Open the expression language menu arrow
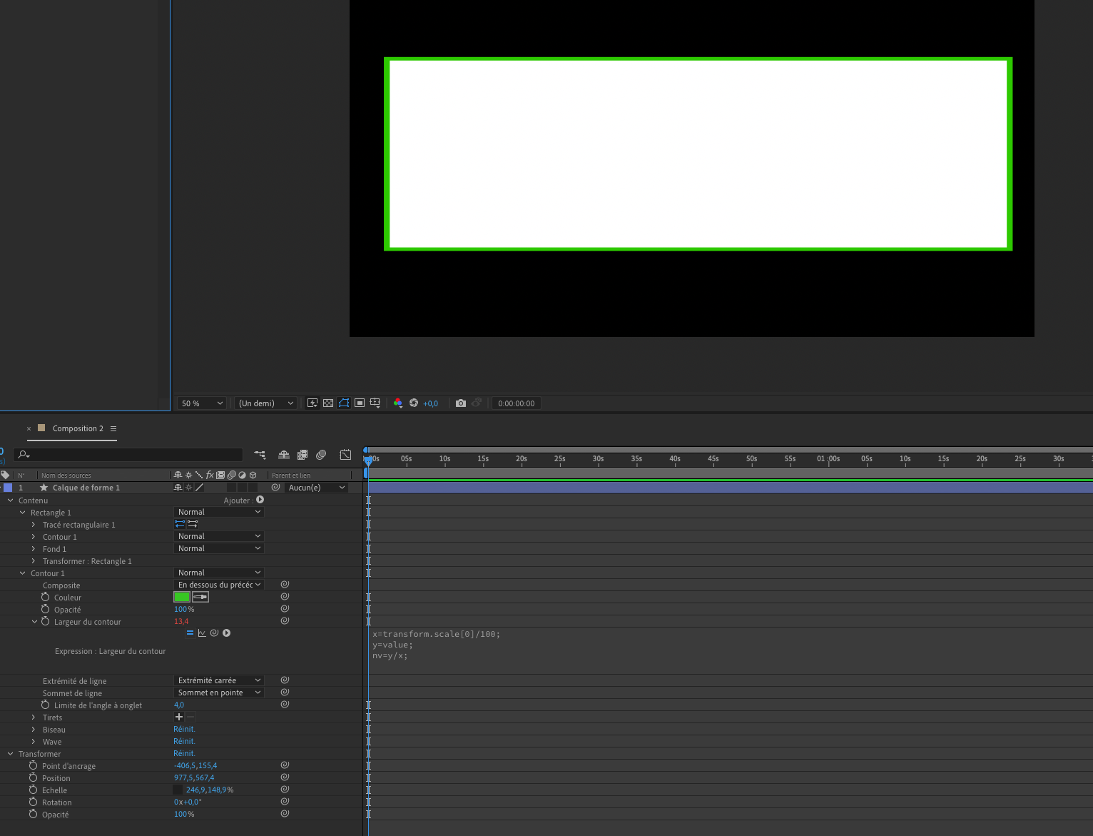This screenshot has width=1093, height=836. [x=227, y=633]
